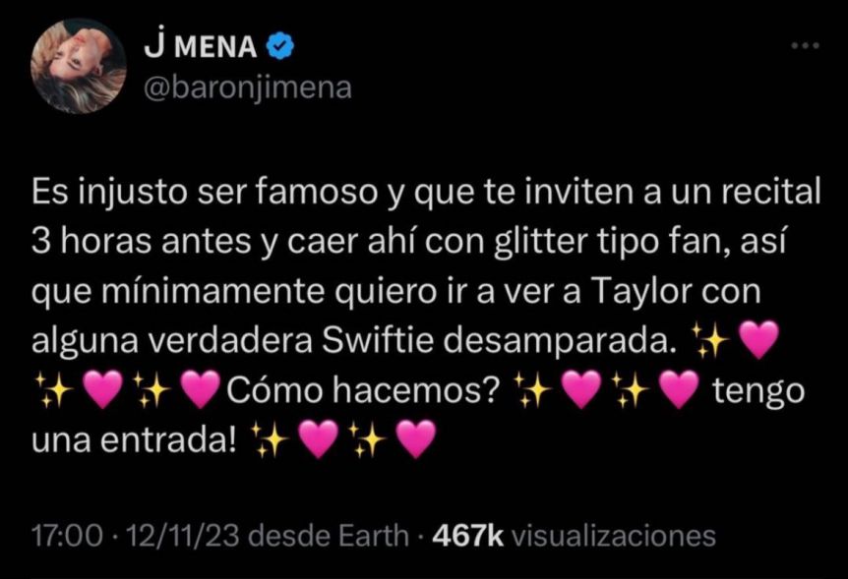Click the 17:00 timestamp
Viewport: 848px width, 579px height.
tap(67, 536)
